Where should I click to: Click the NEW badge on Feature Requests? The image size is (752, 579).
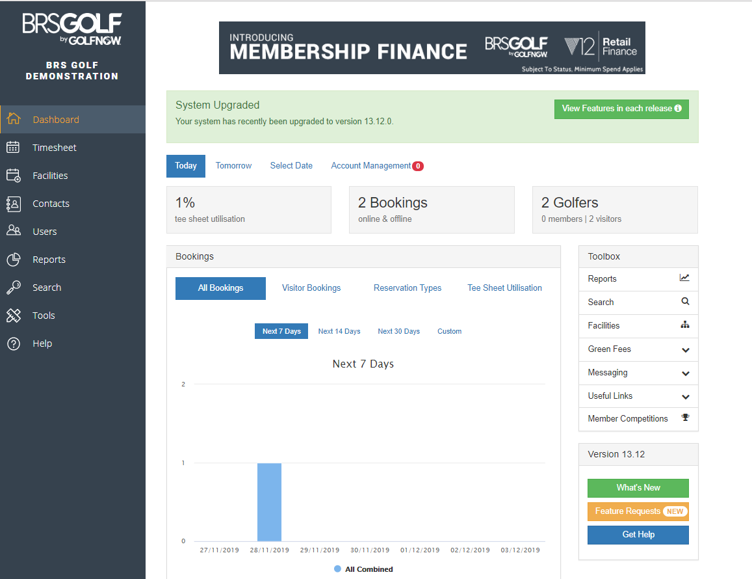[x=675, y=511]
